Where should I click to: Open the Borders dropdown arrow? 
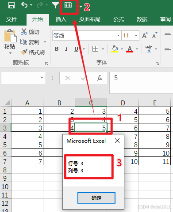103,49
